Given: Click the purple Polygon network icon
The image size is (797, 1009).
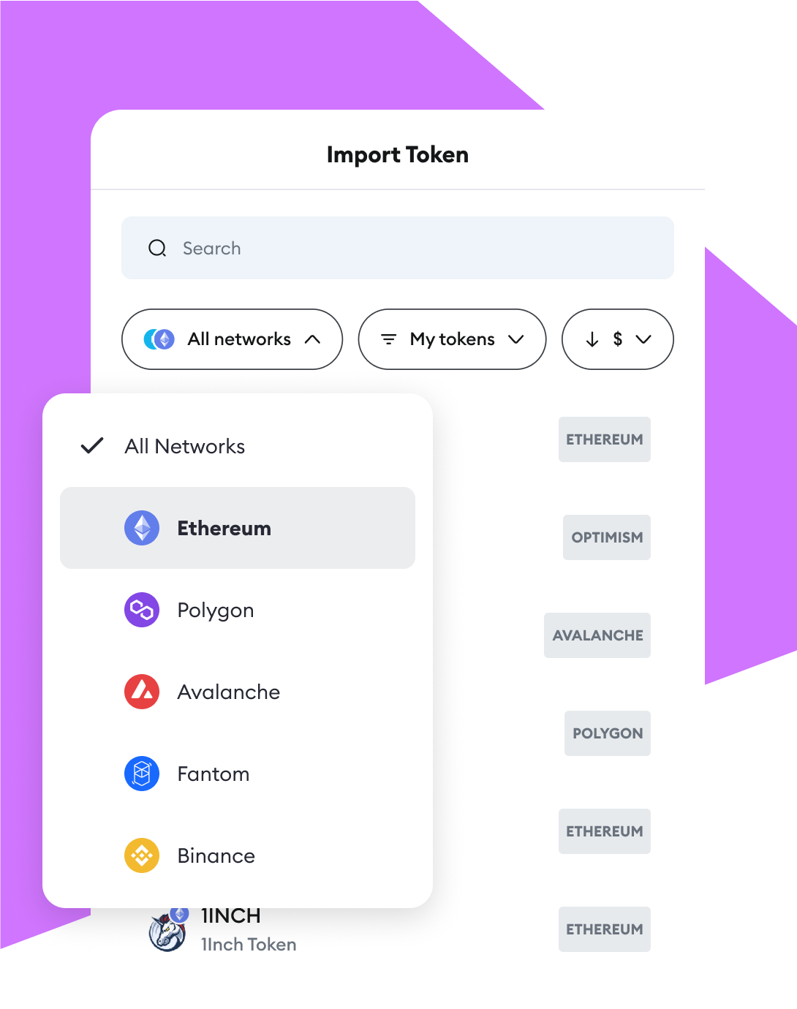Looking at the screenshot, I should click(142, 610).
